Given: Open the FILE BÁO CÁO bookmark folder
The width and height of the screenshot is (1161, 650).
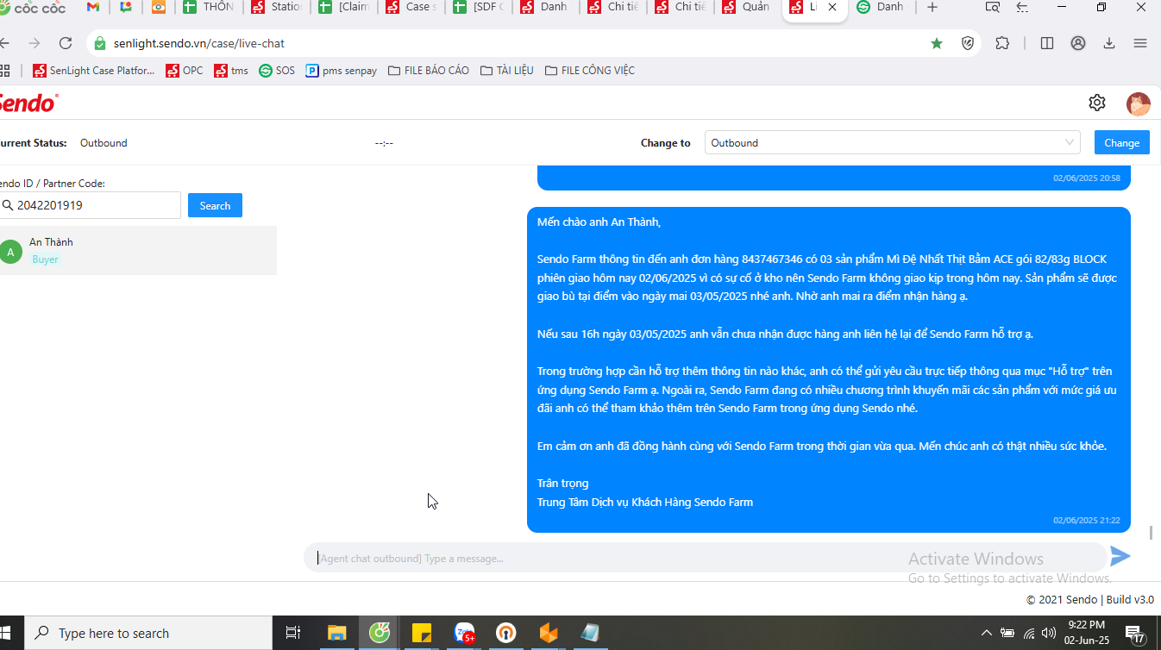Looking at the screenshot, I should pos(429,71).
